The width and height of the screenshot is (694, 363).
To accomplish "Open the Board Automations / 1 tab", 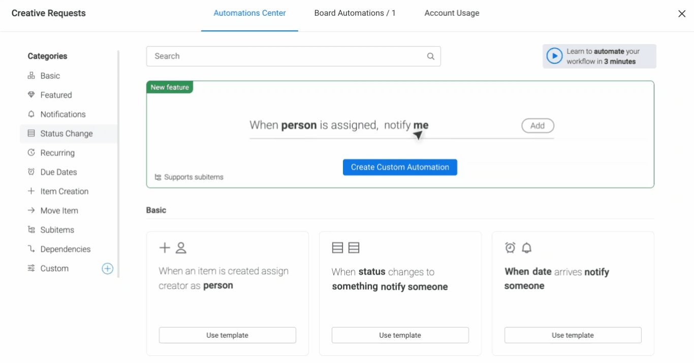I will (355, 13).
